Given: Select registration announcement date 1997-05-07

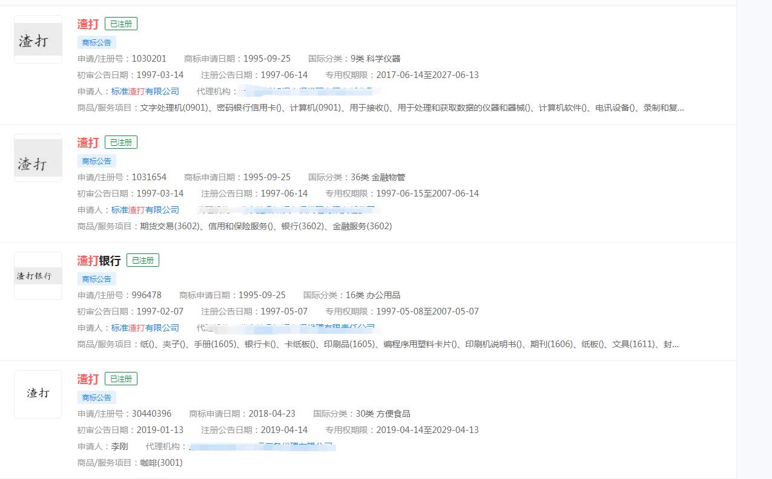Looking at the screenshot, I should [284, 311].
